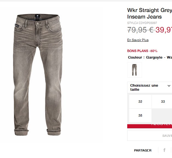The height and width of the screenshot is (158, 172).
Task: Choose size 38
Action: point(140,116)
